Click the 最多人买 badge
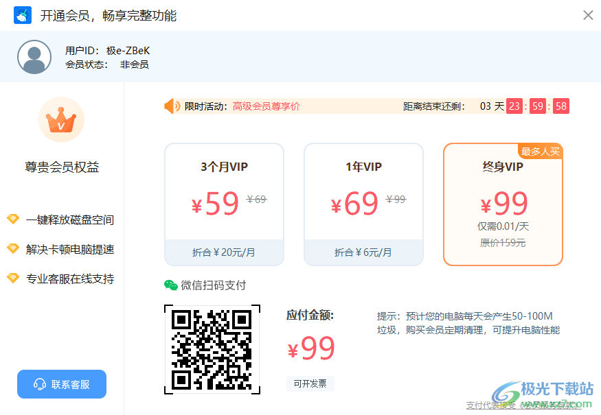 click(540, 152)
